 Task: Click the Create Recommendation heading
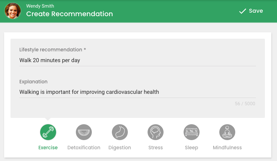(x=69, y=14)
